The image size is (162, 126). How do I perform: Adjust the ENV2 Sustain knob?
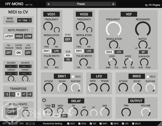(150, 88)
